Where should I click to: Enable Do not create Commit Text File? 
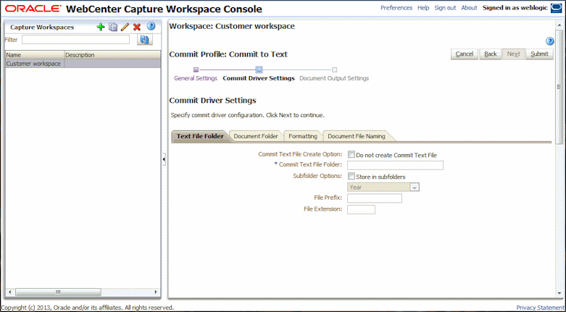[351, 154]
